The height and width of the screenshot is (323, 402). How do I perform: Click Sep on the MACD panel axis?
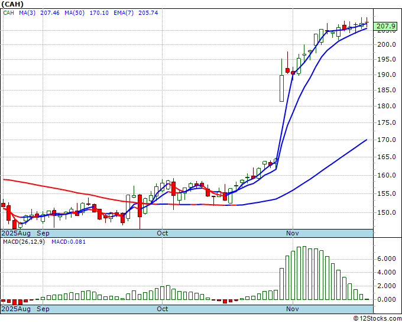[x=43, y=309]
